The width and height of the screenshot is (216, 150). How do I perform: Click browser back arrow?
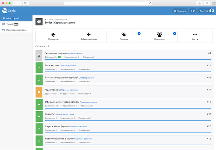15,3
